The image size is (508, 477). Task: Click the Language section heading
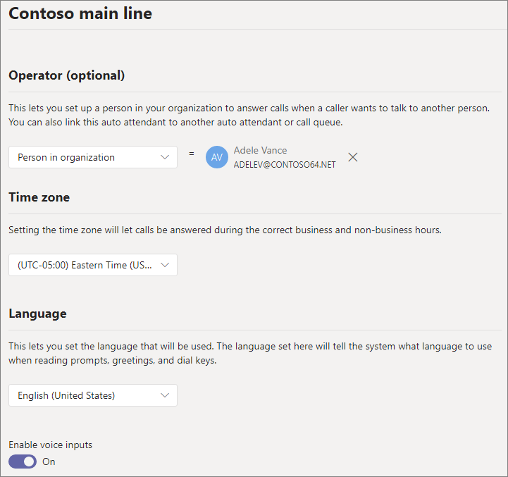[x=37, y=314]
